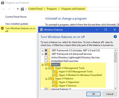119x98 pixels.
Task: Open recent locations dropdown arrow
Action: 14,9
